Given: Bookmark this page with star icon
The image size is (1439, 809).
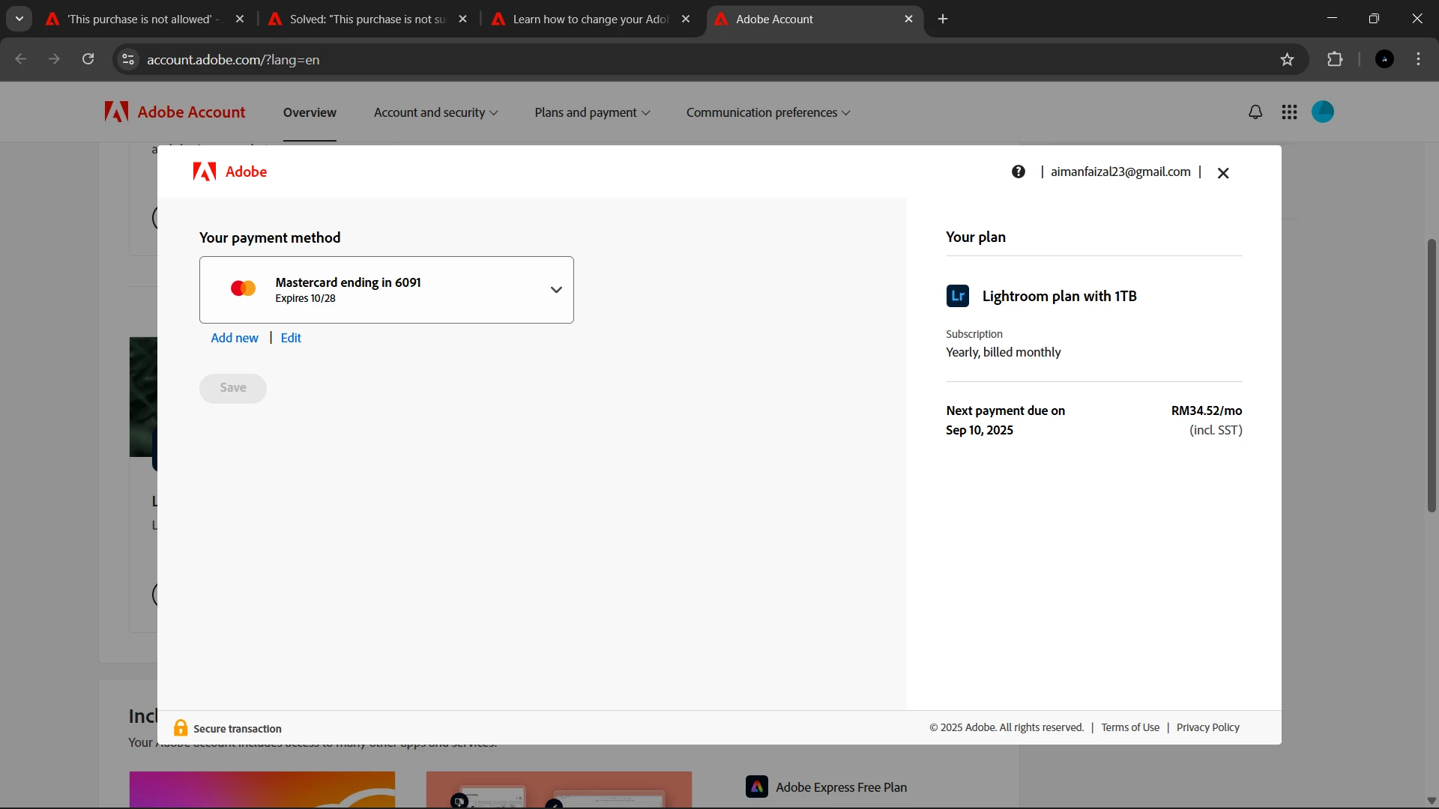Looking at the screenshot, I should [1287, 60].
